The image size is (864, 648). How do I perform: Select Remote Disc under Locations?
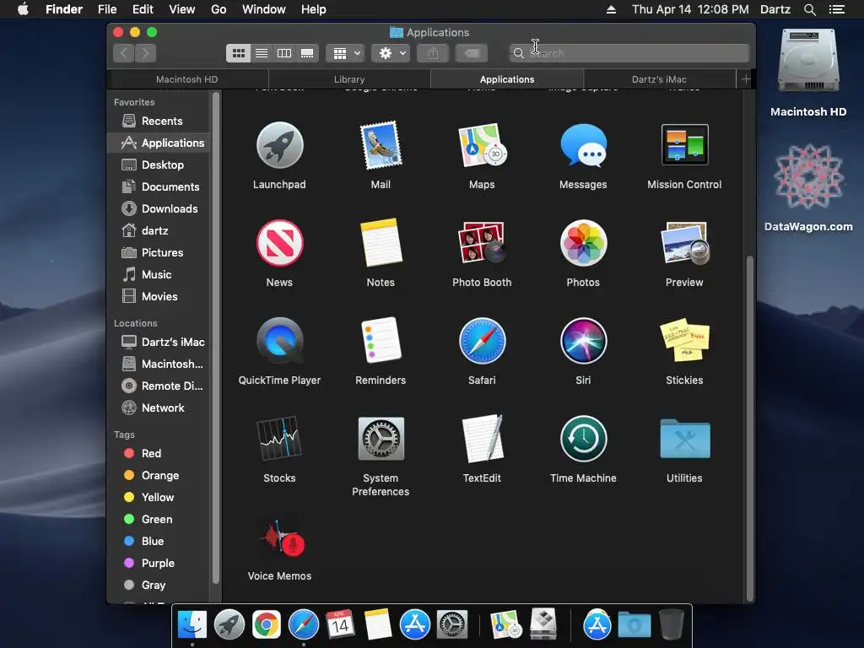click(x=158, y=386)
